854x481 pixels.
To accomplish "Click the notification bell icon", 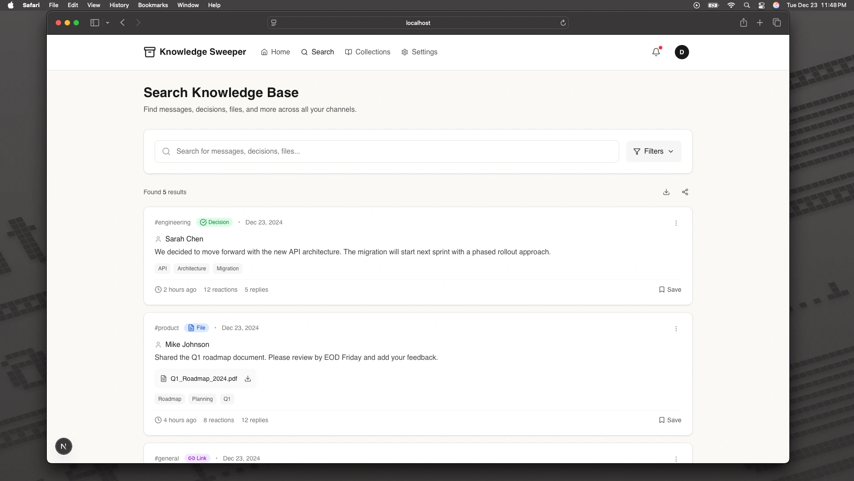I will tap(656, 52).
